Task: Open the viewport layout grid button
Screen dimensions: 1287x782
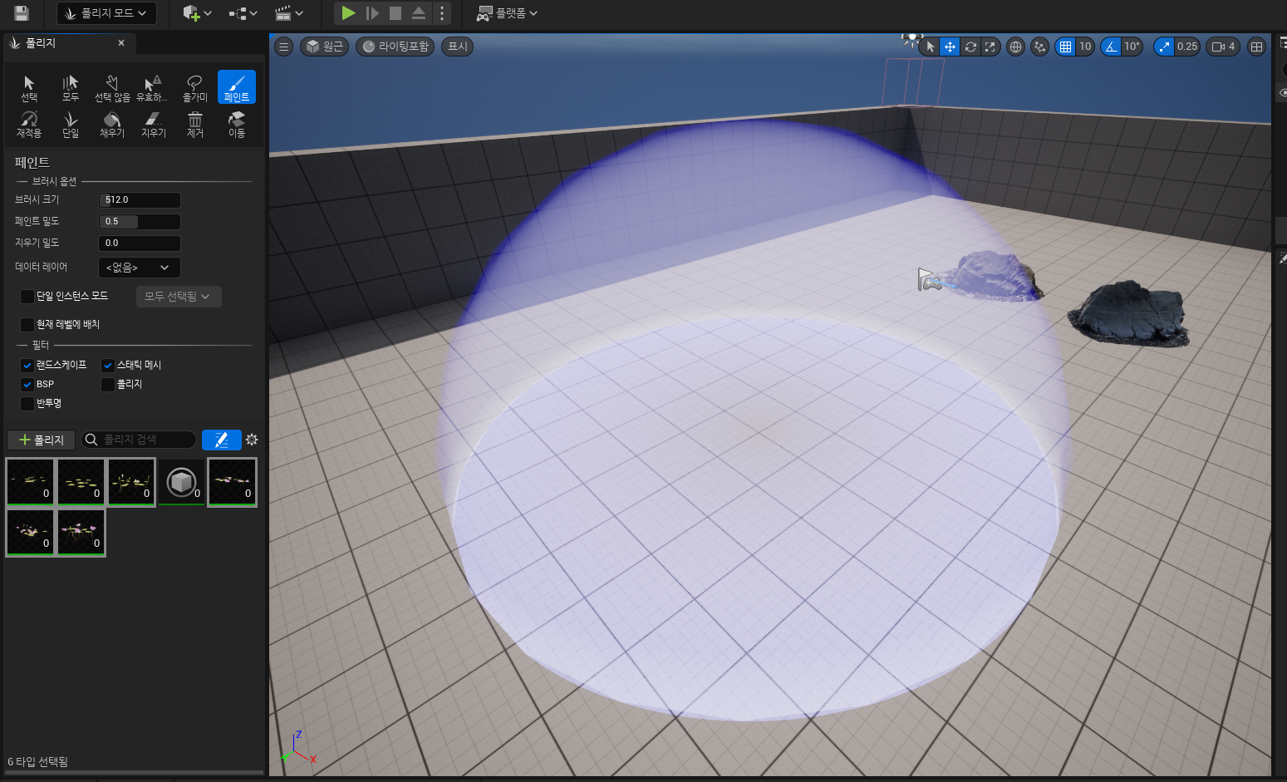Action: [x=1256, y=47]
